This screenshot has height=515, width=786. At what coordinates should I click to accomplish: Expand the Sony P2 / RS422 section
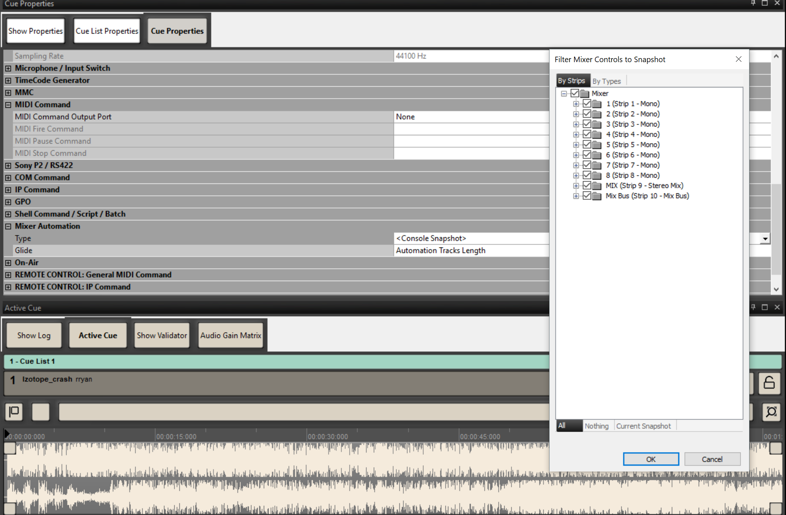point(8,166)
